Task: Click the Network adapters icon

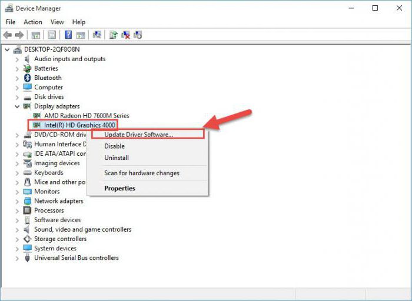Action: (27, 201)
